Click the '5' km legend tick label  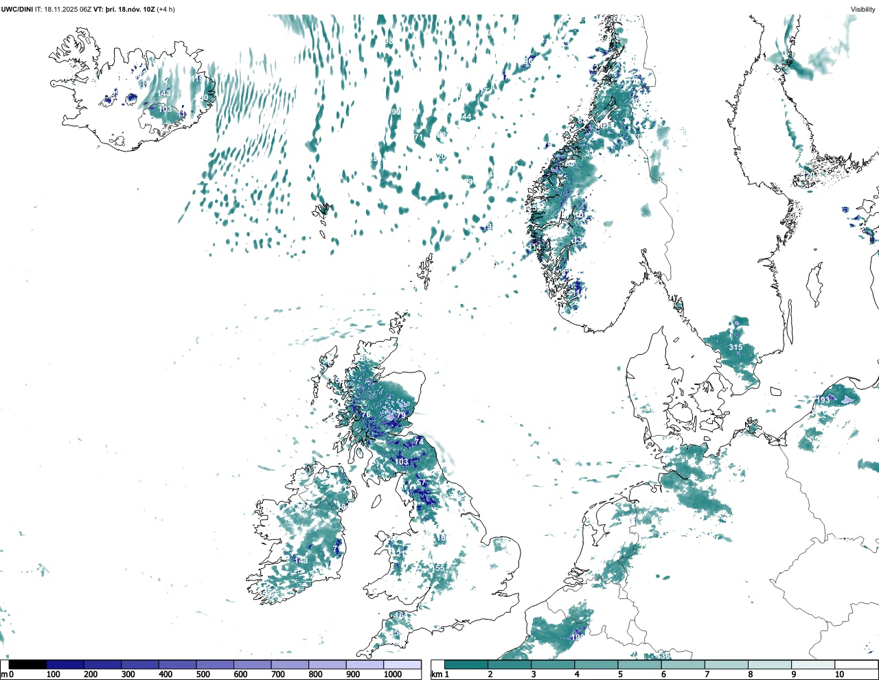[620, 675]
